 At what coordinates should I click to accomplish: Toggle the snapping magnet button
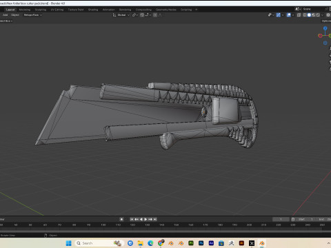142,15
